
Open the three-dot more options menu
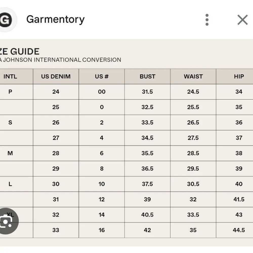207,20
